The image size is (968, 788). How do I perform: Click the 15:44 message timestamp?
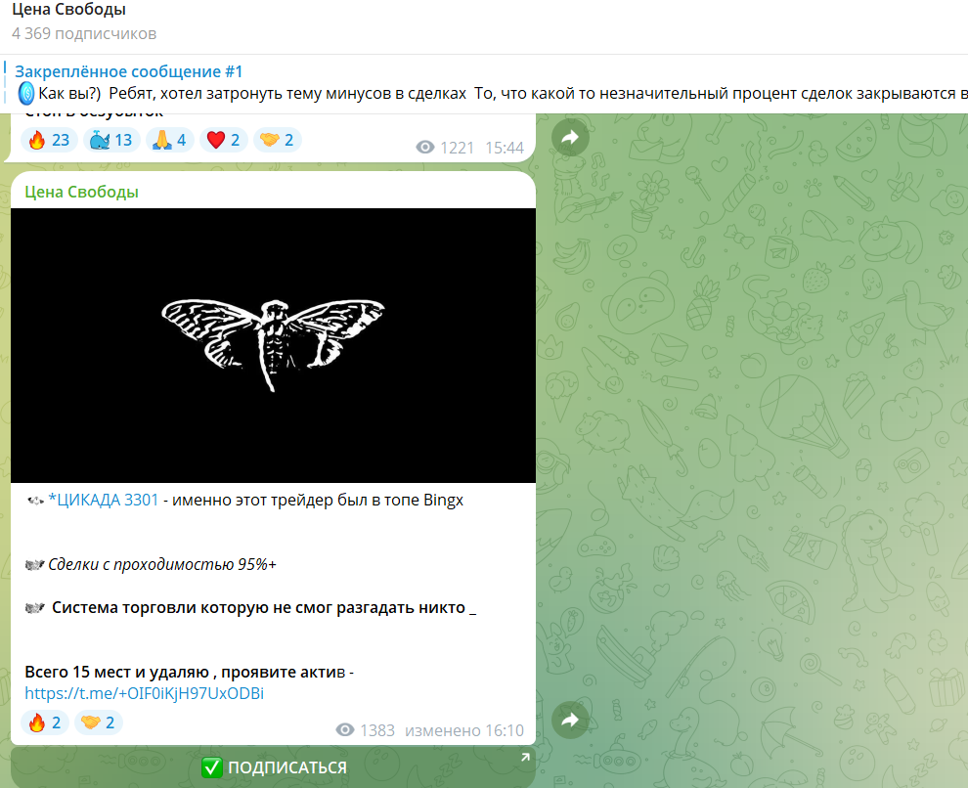[505, 148]
